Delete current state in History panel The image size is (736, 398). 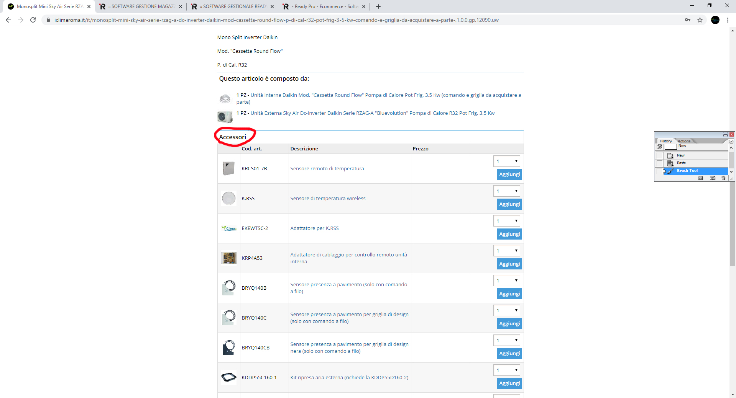tap(723, 178)
